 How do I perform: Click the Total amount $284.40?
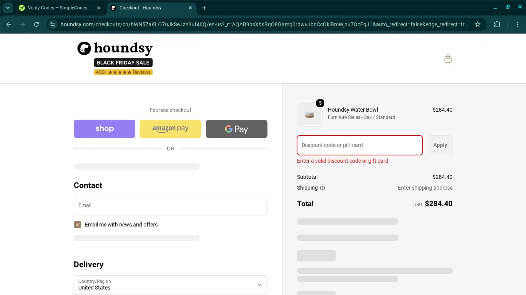click(x=439, y=204)
